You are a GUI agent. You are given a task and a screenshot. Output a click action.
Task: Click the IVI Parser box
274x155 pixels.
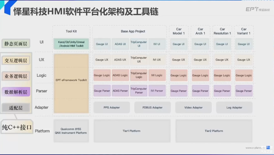click(157, 91)
